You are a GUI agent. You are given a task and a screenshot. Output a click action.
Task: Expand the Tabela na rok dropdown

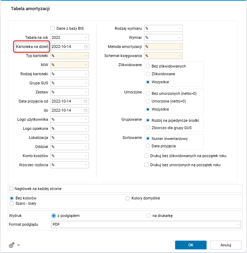tap(86, 37)
